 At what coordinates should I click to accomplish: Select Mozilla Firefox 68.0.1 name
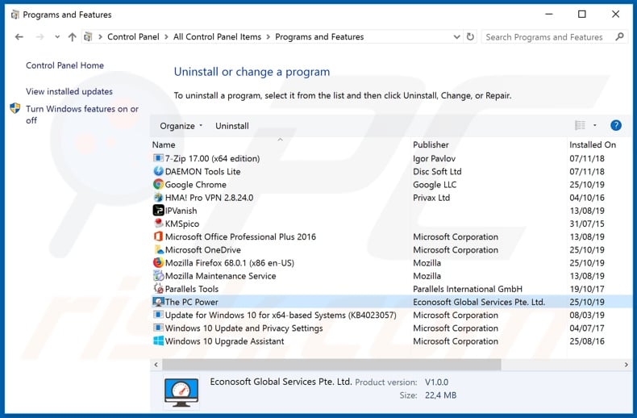[230, 263]
